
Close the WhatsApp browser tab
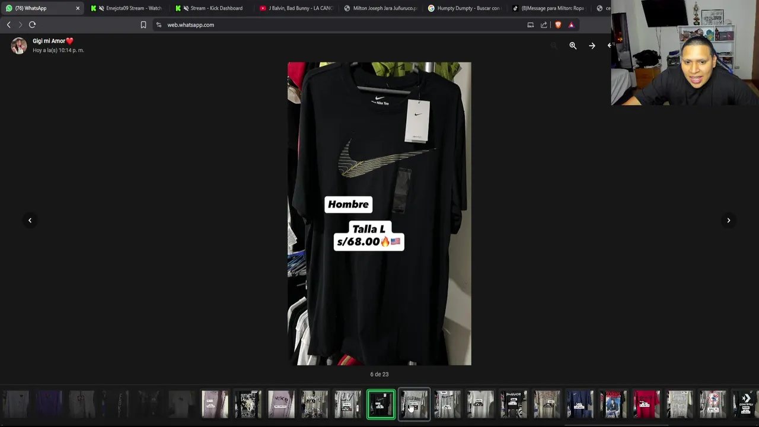point(78,8)
